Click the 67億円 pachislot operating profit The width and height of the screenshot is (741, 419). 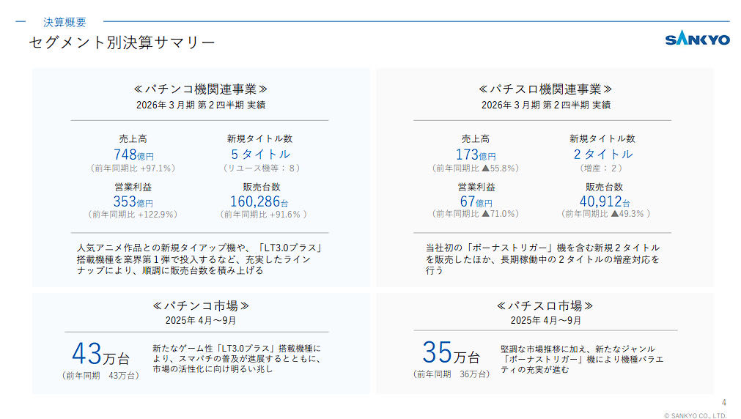(x=475, y=201)
